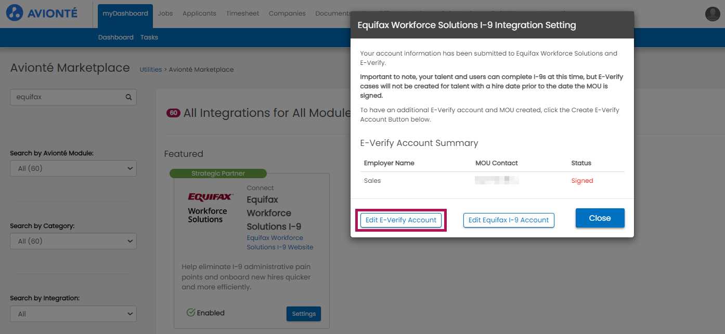Open the Timesheet menu
This screenshot has width=725, height=334.
click(242, 14)
